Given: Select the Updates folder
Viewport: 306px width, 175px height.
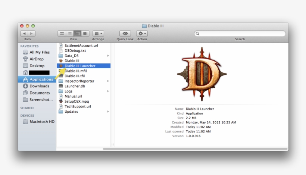Looking at the screenshot, I should click(x=84, y=112).
